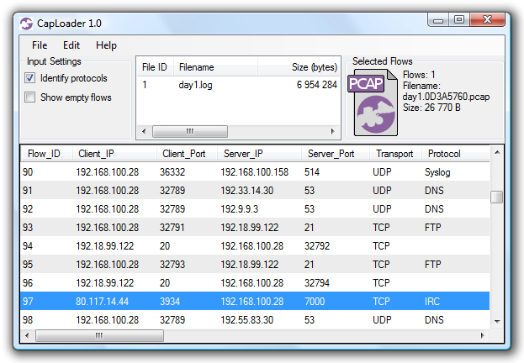Click the day1.0D3A5760.pcap filename text
This screenshot has height=363, width=524.
[446, 97]
